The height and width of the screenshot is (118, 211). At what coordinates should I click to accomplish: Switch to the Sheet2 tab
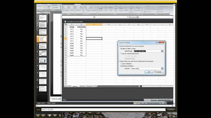coord(82,86)
